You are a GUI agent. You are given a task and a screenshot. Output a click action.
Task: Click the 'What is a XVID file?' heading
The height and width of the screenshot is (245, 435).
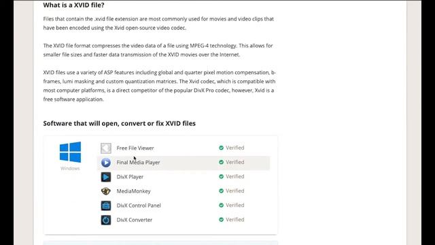coord(74,5)
